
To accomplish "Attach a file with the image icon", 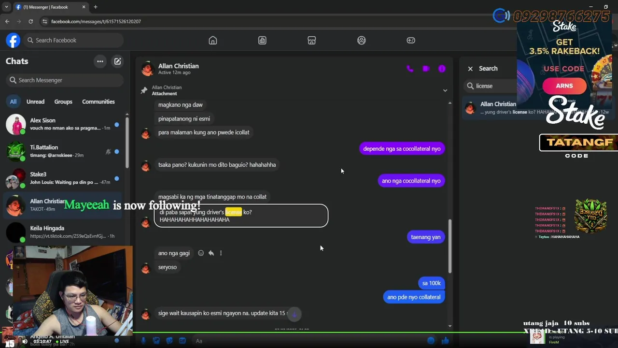I will click(156, 341).
